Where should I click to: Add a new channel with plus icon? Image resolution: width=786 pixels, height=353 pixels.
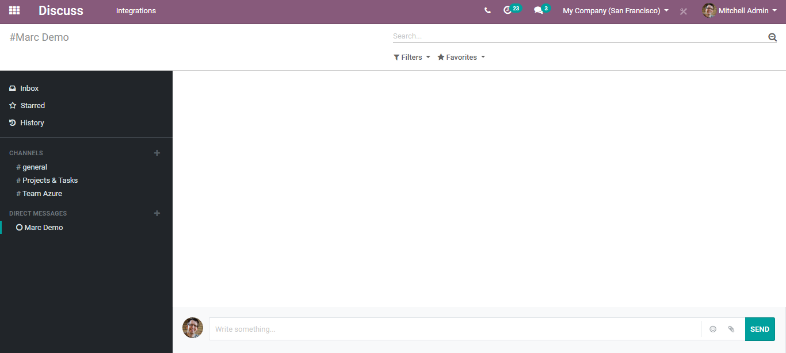tap(157, 153)
